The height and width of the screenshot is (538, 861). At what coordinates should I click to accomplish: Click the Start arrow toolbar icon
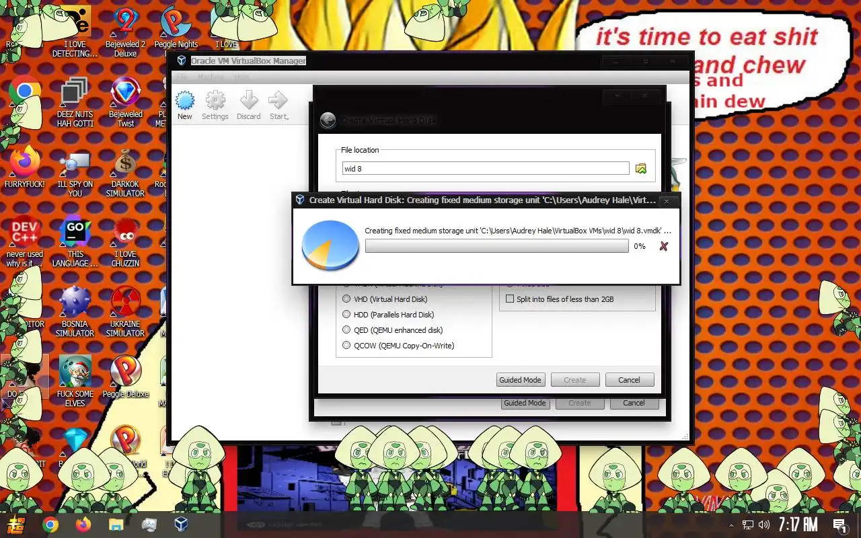(278, 102)
